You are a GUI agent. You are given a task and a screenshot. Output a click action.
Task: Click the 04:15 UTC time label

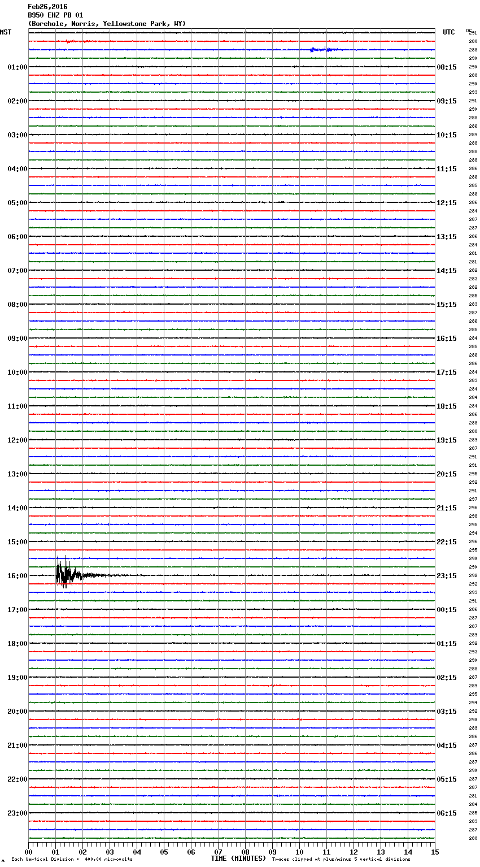click(447, 745)
